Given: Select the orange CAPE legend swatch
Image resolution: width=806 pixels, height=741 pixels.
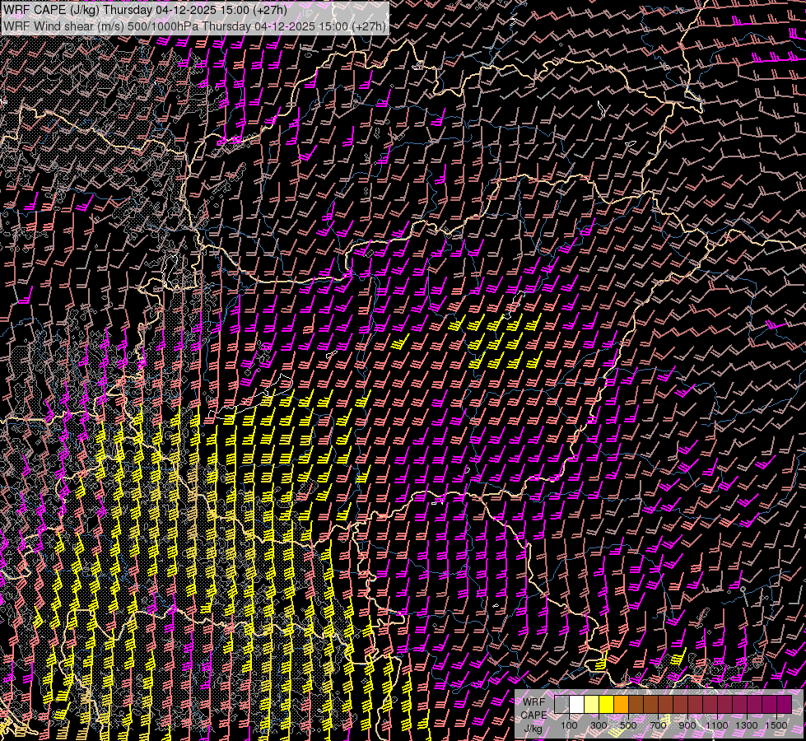Looking at the screenshot, I should pyautogui.click(x=621, y=705).
